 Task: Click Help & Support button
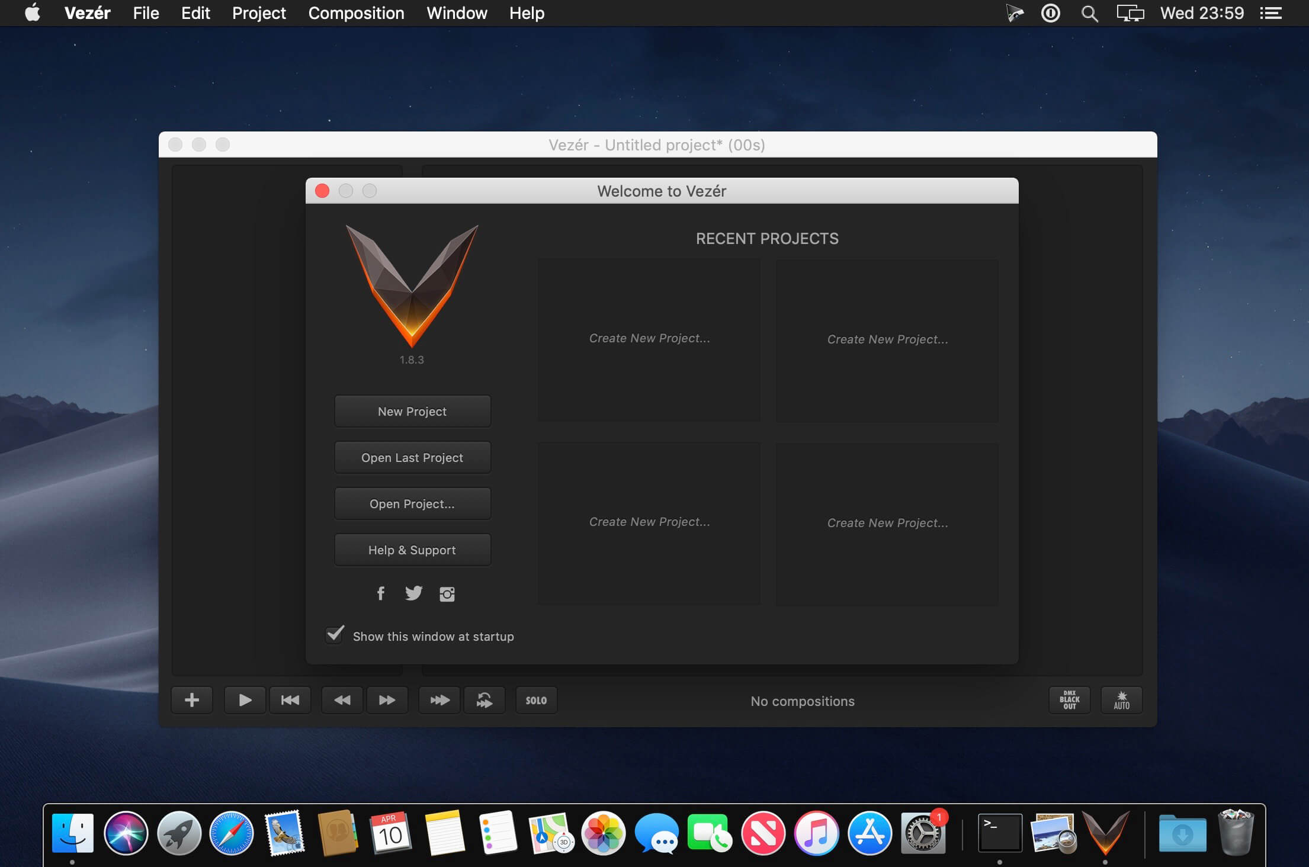coord(412,550)
